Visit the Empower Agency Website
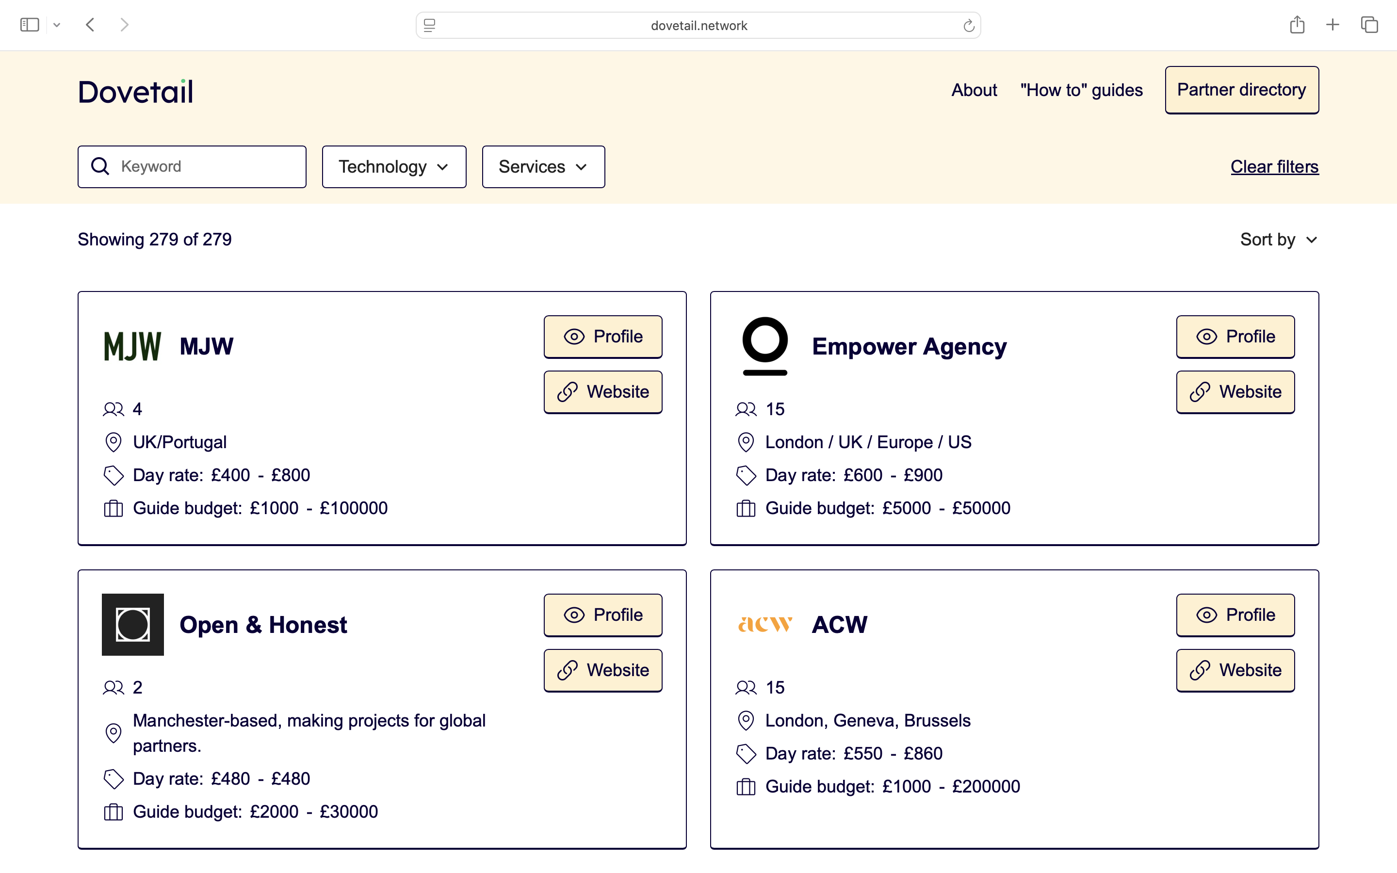The image size is (1397, 873). 1235,392
